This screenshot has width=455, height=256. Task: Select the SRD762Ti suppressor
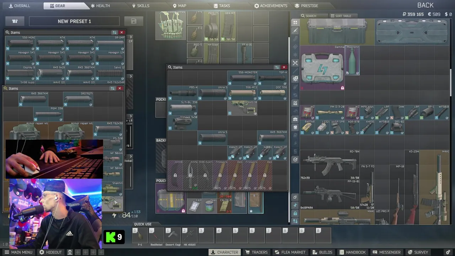point(78,99)
